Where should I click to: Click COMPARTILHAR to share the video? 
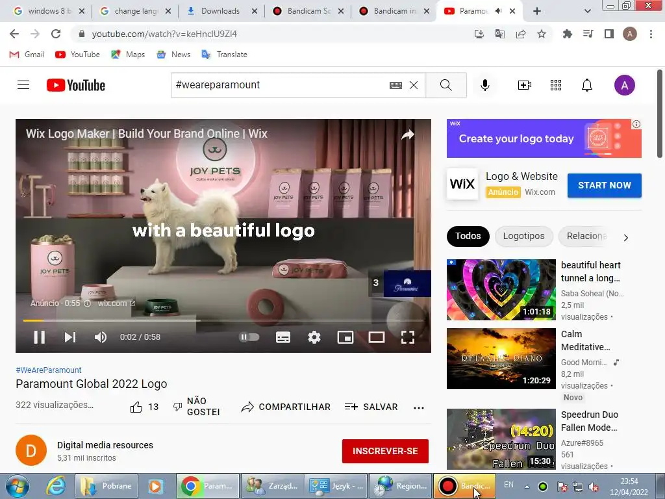[286, 407]
